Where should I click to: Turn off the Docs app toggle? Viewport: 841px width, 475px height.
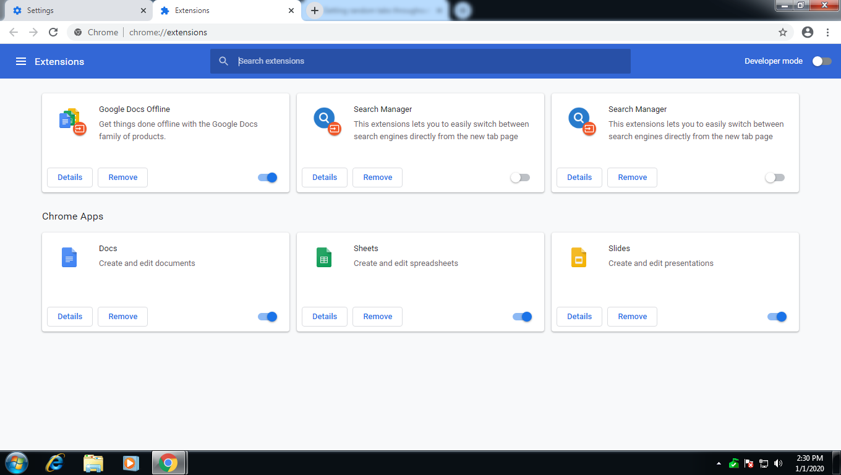(x=268, y=317)
